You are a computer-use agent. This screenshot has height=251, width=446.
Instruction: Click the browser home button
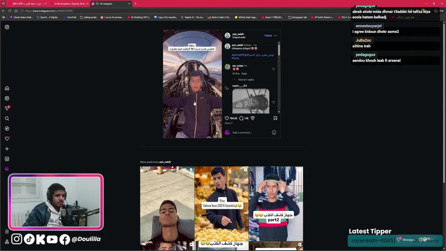16,11
